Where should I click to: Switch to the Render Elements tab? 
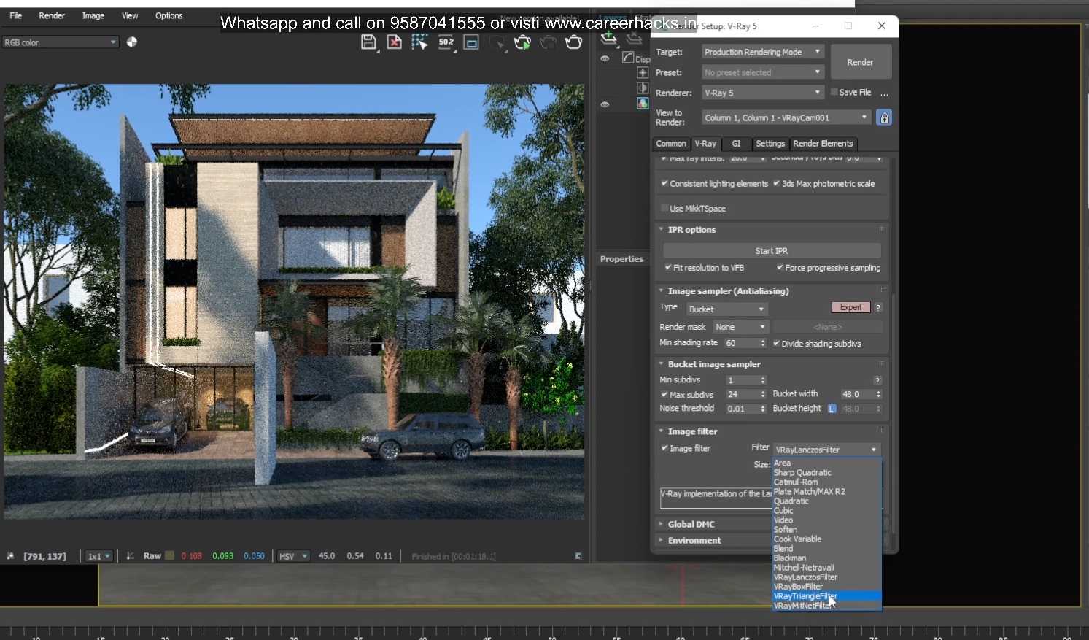[823, 144]
